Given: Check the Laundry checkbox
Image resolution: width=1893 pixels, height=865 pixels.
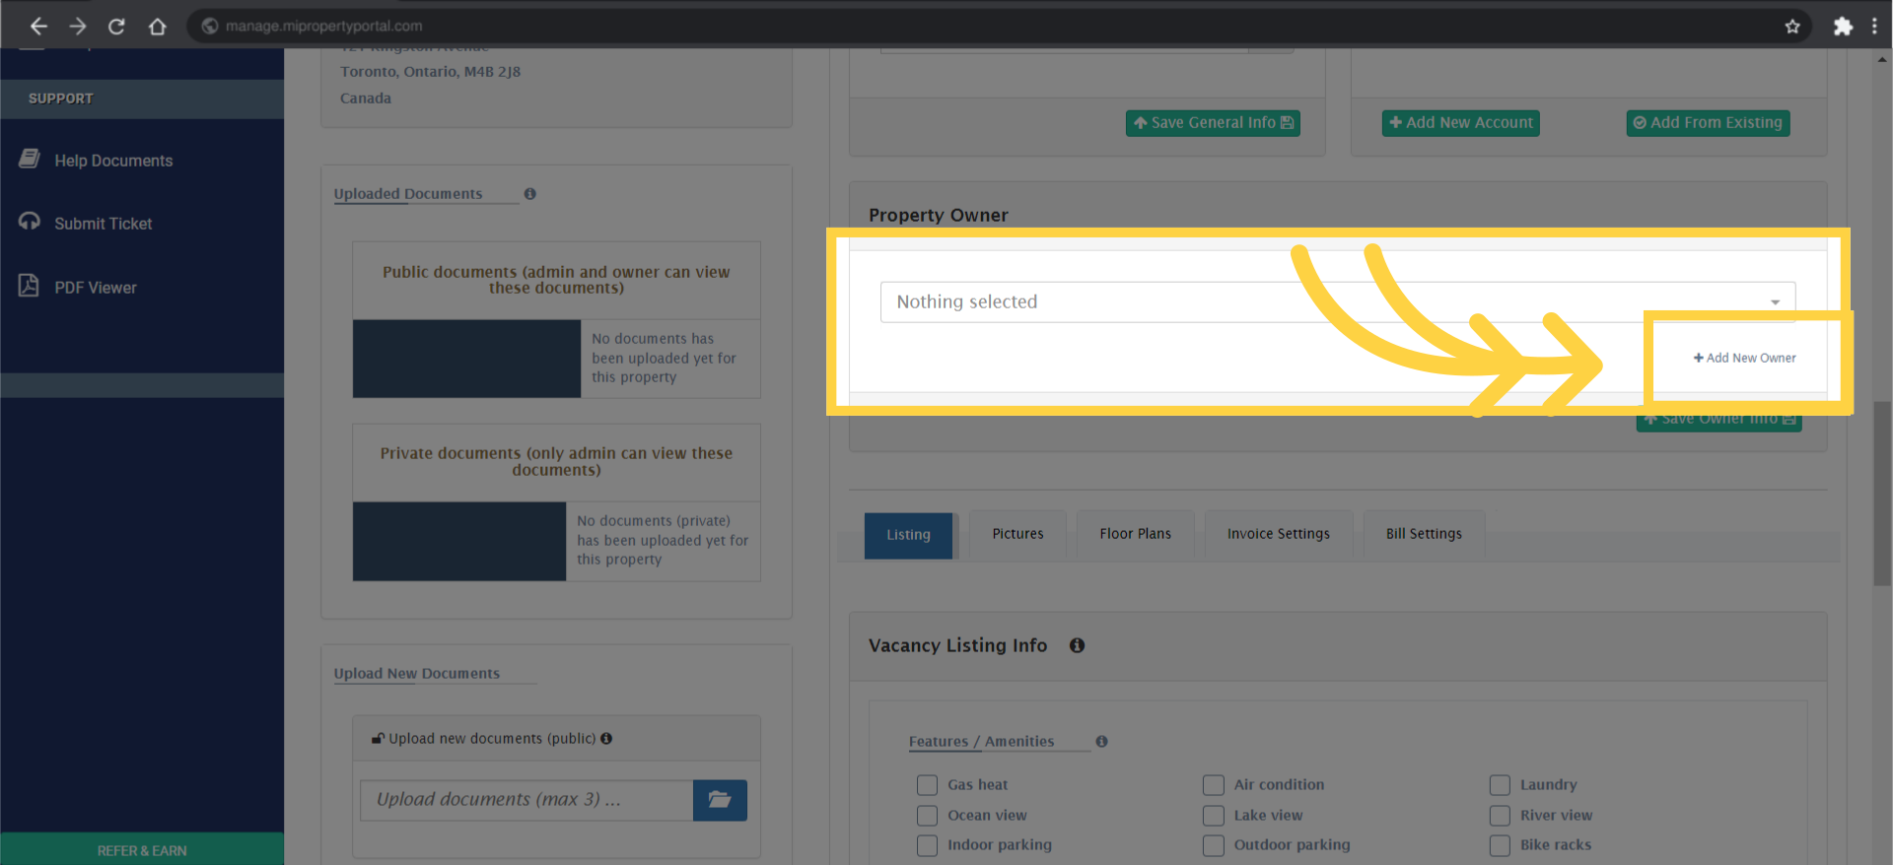Looking at the screenshot, I should (1500, 785).
